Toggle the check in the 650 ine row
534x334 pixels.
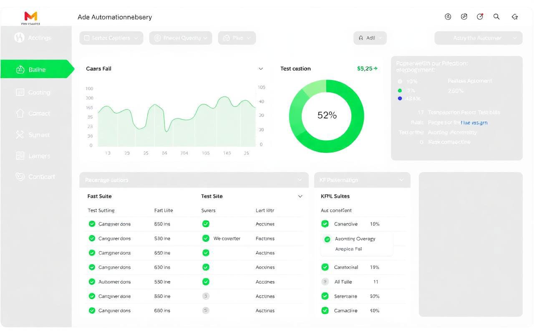[x=92, y=253]
